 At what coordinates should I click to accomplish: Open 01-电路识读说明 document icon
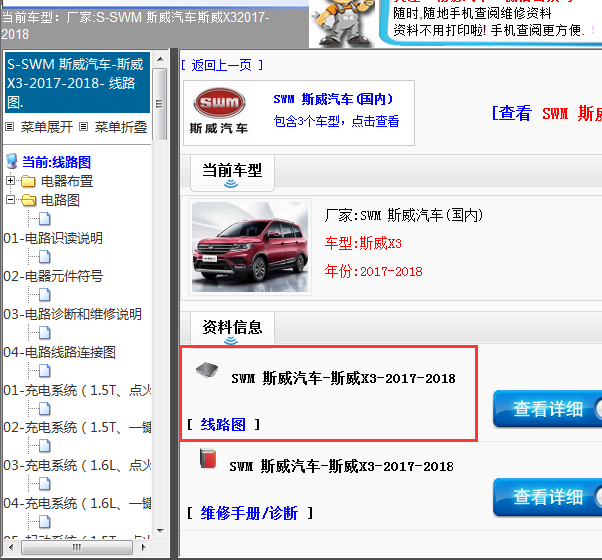point(45,219)
